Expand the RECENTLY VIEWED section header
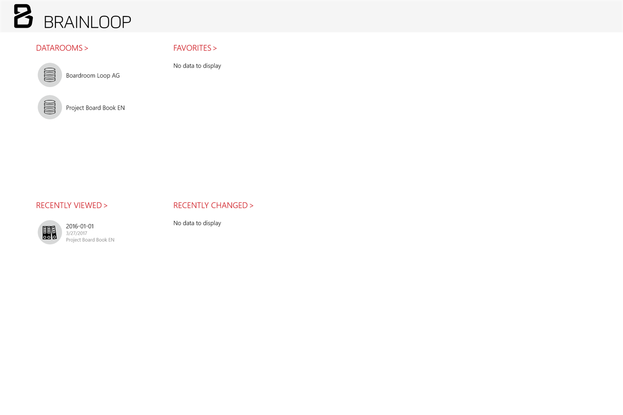This screenshot has height=415, width=623. tap(72, 205)
